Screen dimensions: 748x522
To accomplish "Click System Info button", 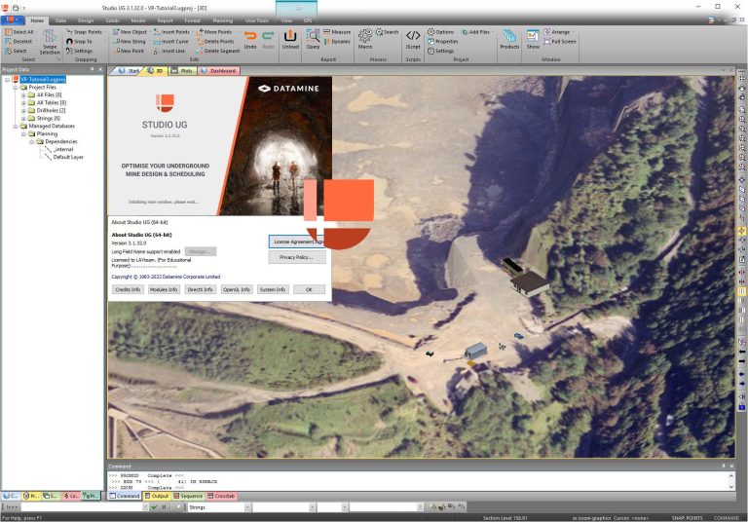I will 273,289.
